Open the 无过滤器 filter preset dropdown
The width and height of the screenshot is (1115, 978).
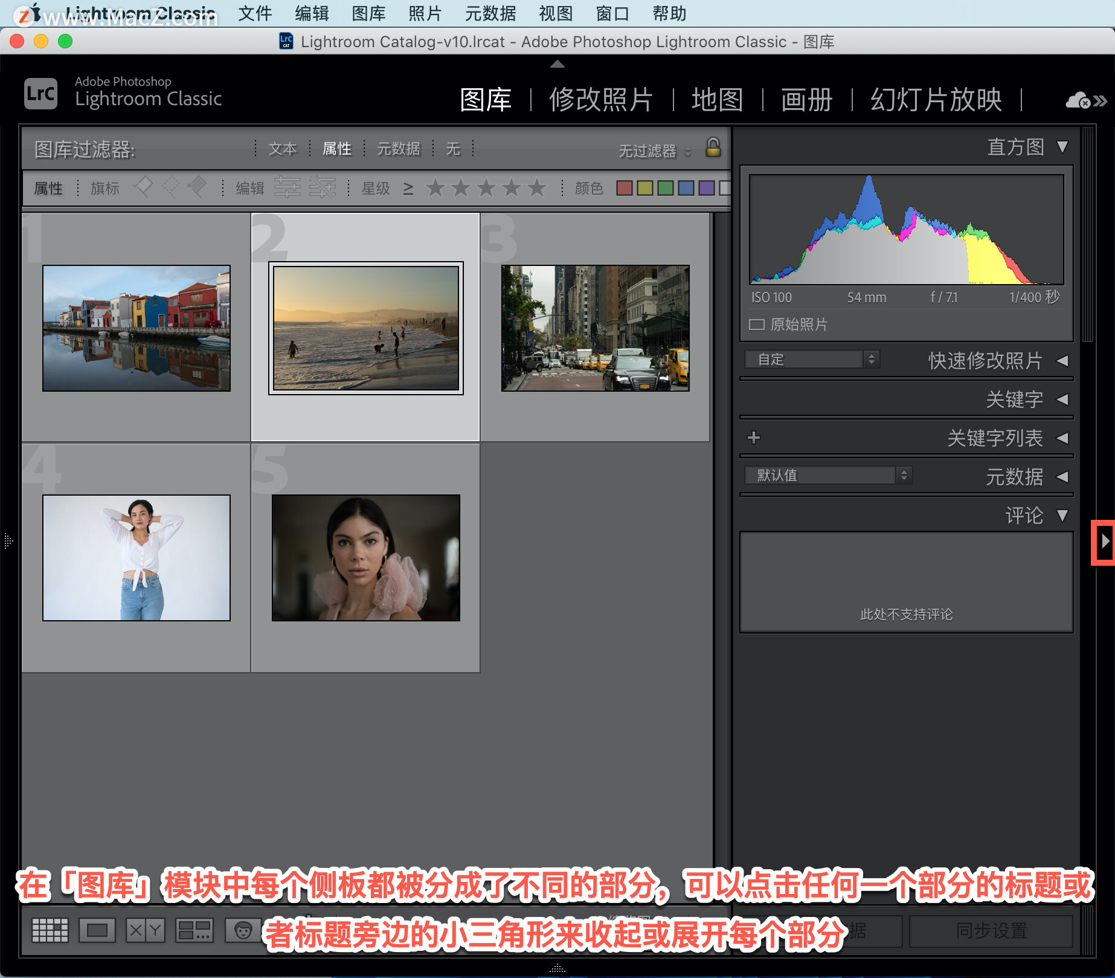[654, 151]
